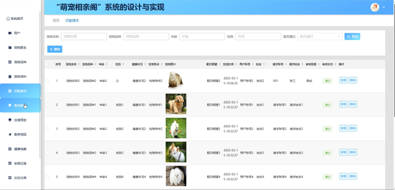Image resolution: width=395 pixels, height=190 pixels.
Task: Select the 匹配请求 breadcrumb tab
Action: (x=72, y=21)
